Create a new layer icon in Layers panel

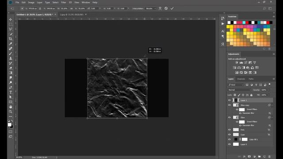(264, 157)
